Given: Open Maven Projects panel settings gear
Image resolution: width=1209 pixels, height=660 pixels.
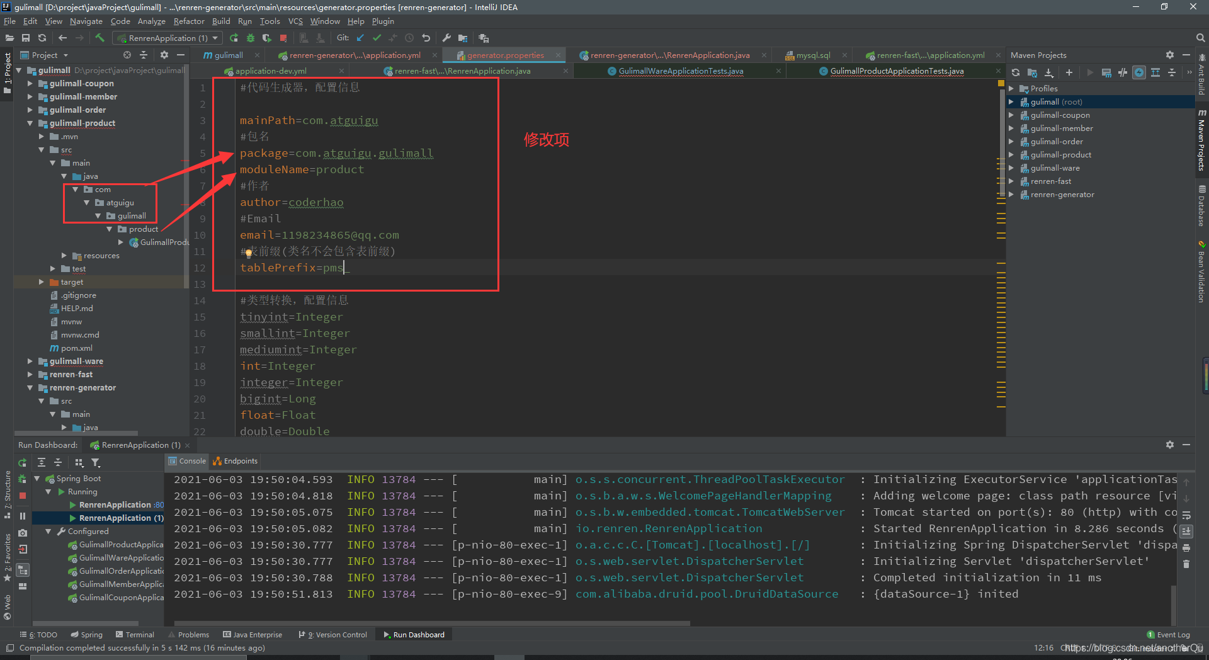Looking at the screenshot, I should [x=1169, y=55].
